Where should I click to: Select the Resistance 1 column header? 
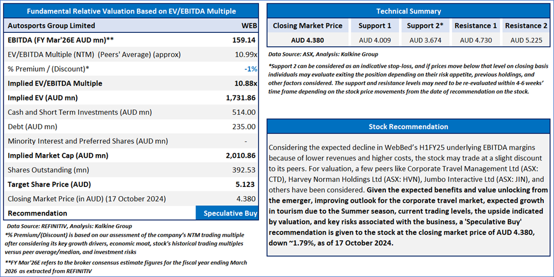[476, 26]
